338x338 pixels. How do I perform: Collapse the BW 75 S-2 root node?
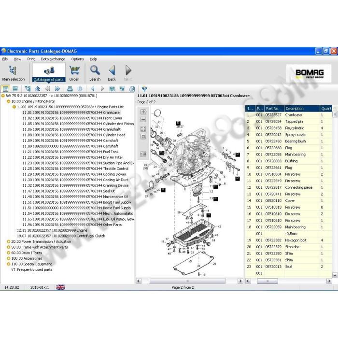coord(3,96)
